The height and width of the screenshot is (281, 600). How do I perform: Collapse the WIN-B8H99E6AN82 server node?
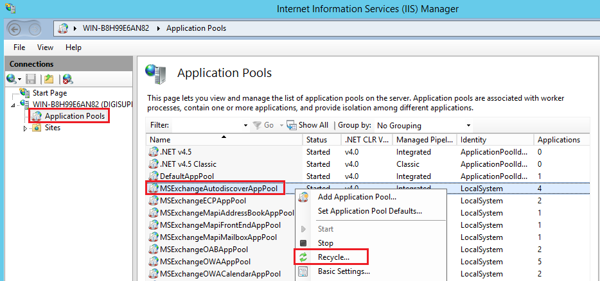pos(15,104)
